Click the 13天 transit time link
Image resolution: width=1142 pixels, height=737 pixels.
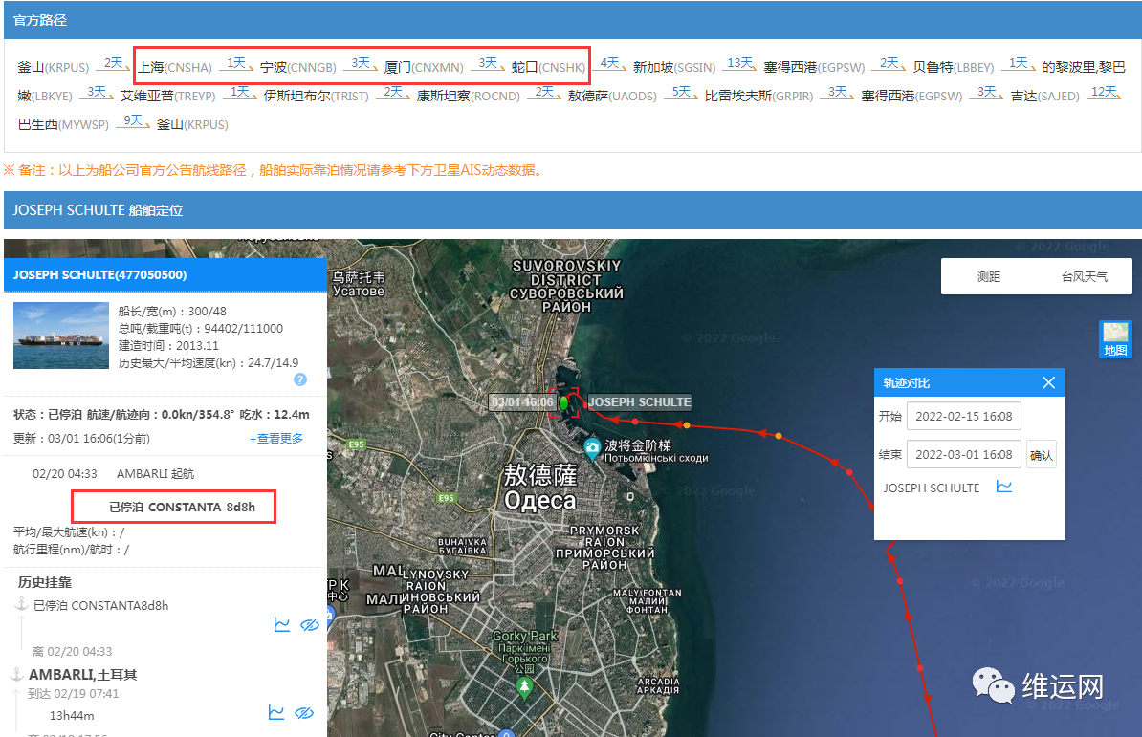pos(740,63)
